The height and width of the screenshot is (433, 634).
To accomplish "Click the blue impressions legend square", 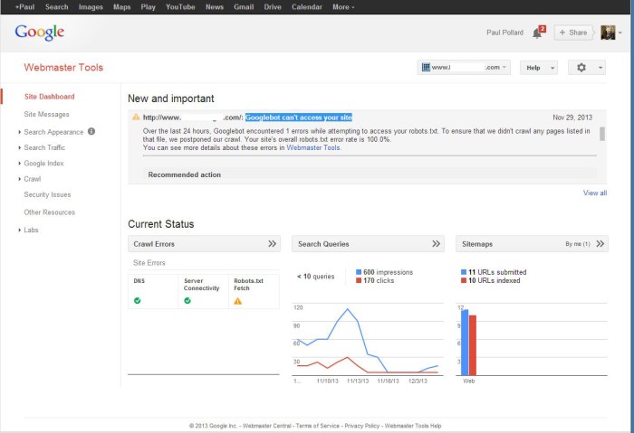I will (x=359, y=272).
